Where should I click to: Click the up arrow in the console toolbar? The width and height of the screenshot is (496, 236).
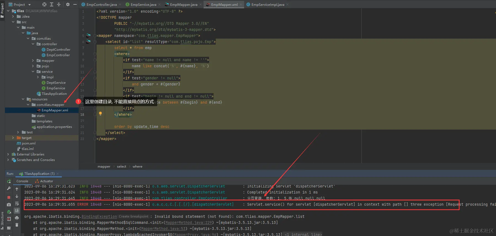tap(17, 189)
